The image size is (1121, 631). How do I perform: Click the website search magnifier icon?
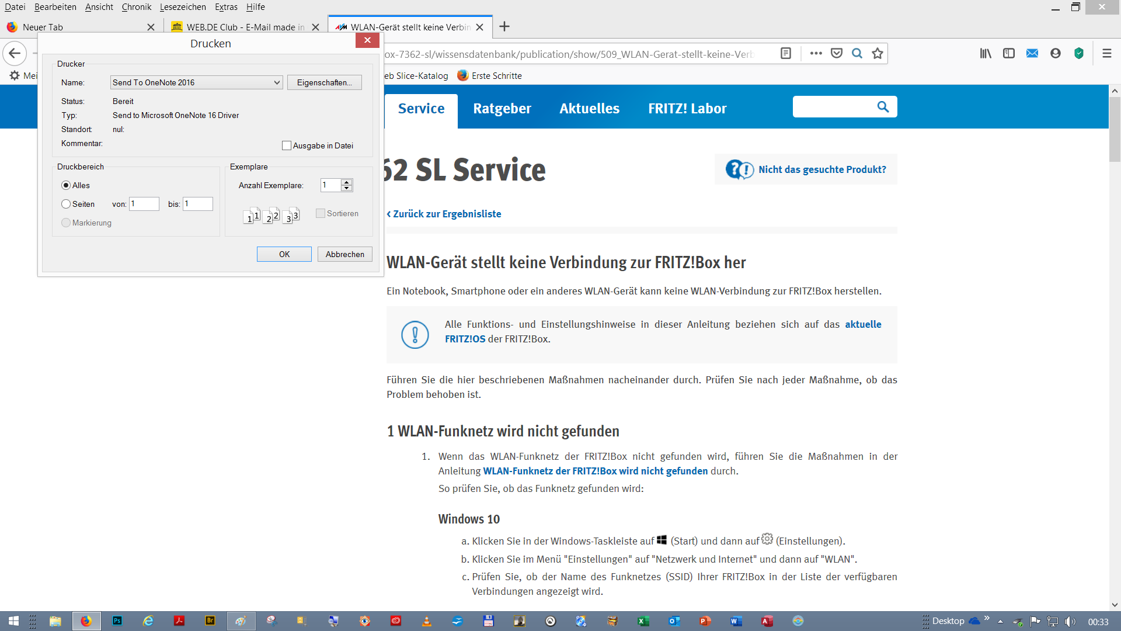pos(883,107)
